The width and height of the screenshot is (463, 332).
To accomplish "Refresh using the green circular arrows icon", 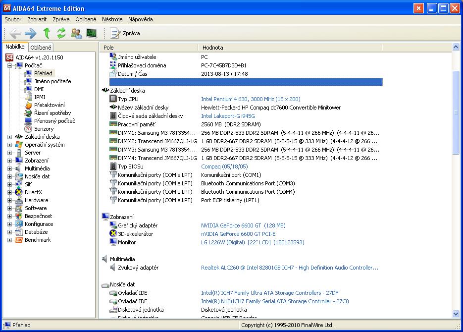I will coord(61,33).
